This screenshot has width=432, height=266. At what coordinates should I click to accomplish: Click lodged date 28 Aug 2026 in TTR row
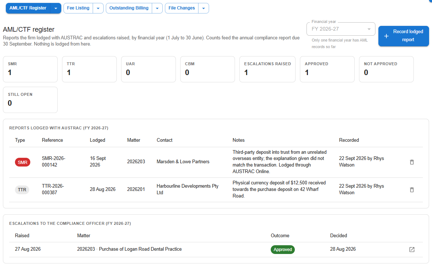(103, 189)
